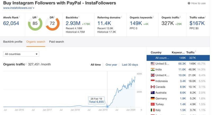Open info icon beside Ahrefs Rank
Screen dimensions: 212x115
tap(19, 17)
